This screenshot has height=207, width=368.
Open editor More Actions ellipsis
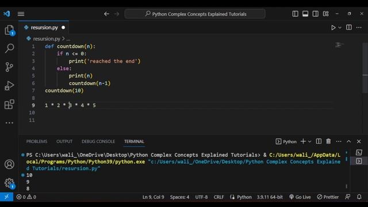point(359,28)
